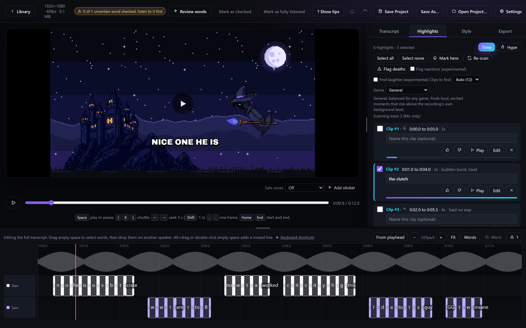Image resolution: width=526 pixels, height=328 pixels.
Task: Click the Alex speaker color swatch
Action: pyautogui.click(x=8, y=286)
